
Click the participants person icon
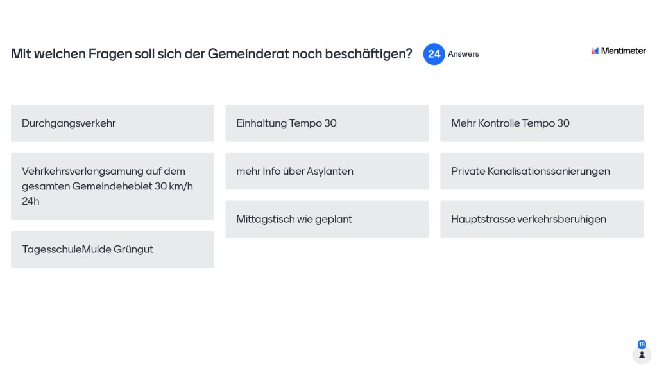642,355
